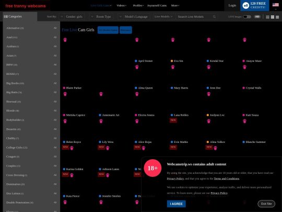Click the Exit Site button

tap(266, 204)
